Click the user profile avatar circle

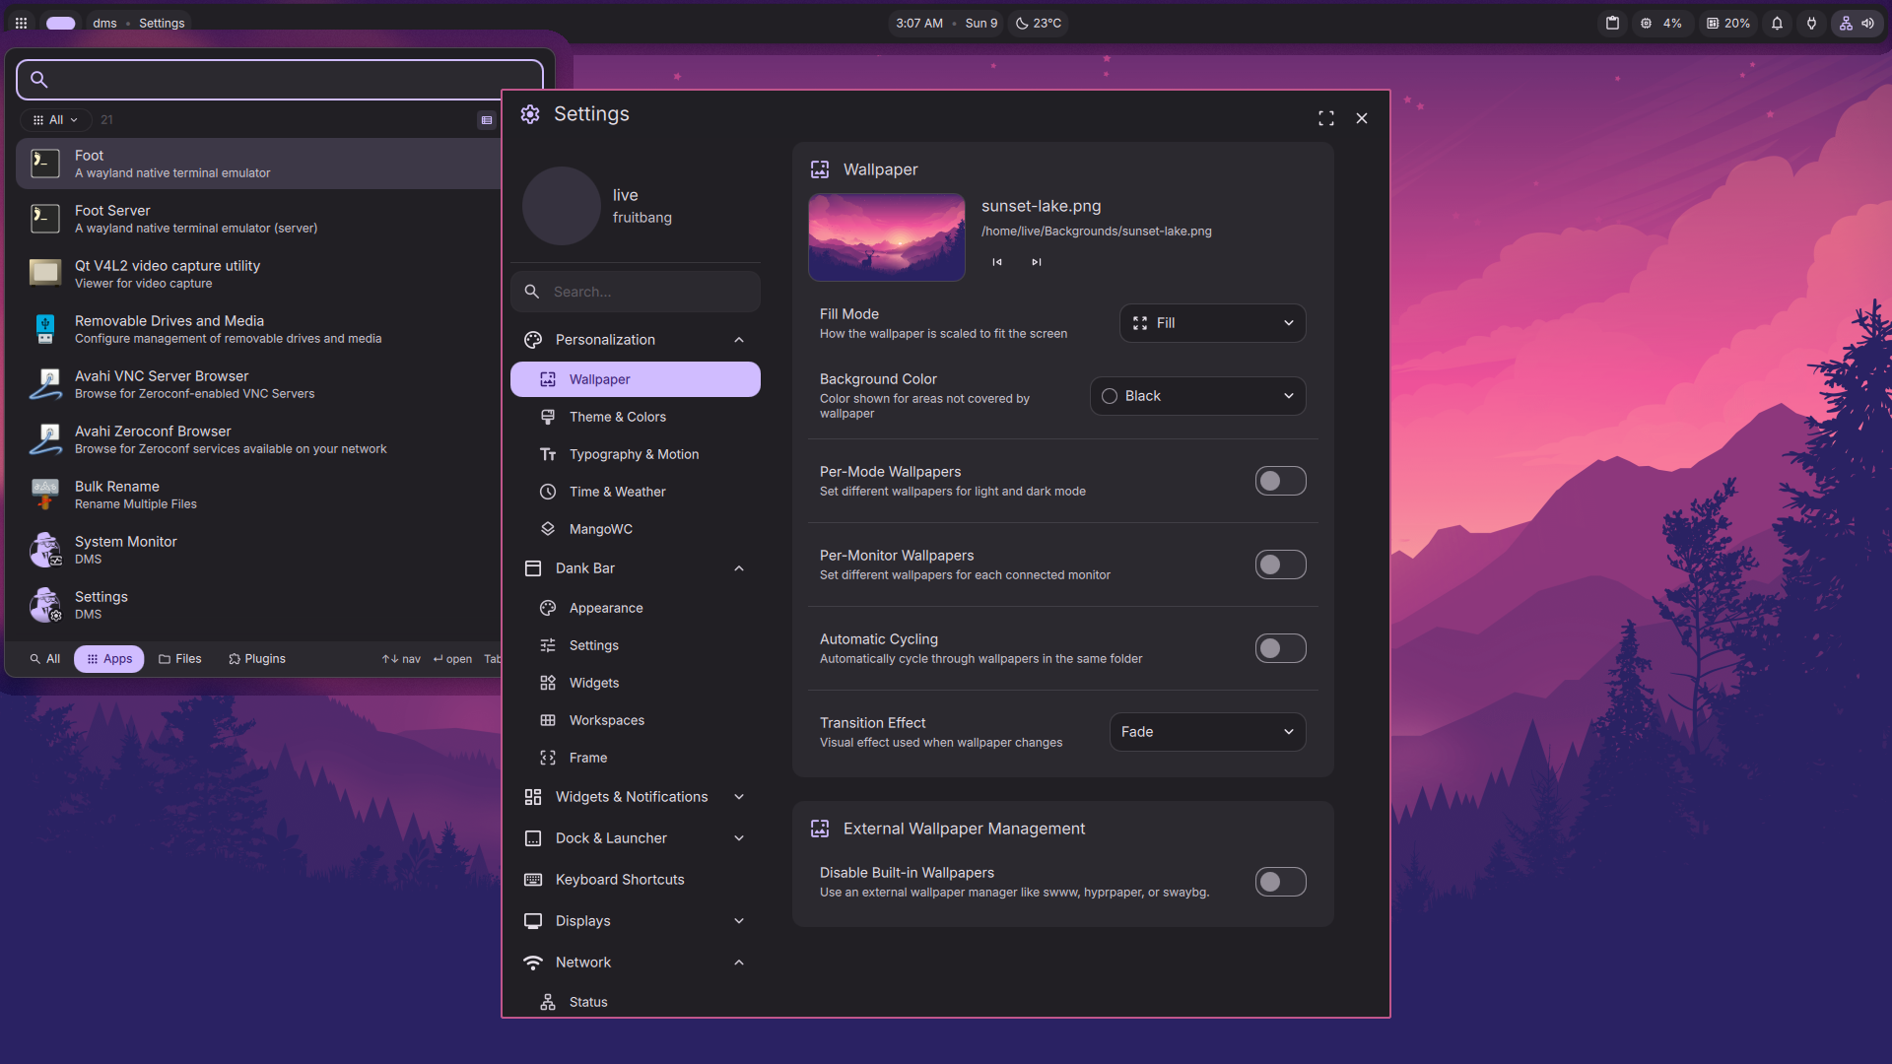562,206
